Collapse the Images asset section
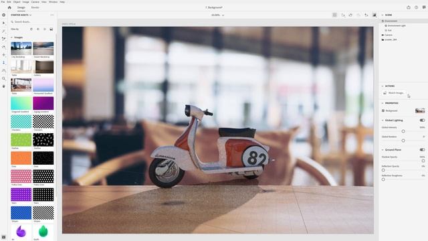Viewport: 428px width, 241px height. 11,37
